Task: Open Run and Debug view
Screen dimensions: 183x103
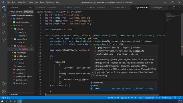Action: [x=4, y=32]
